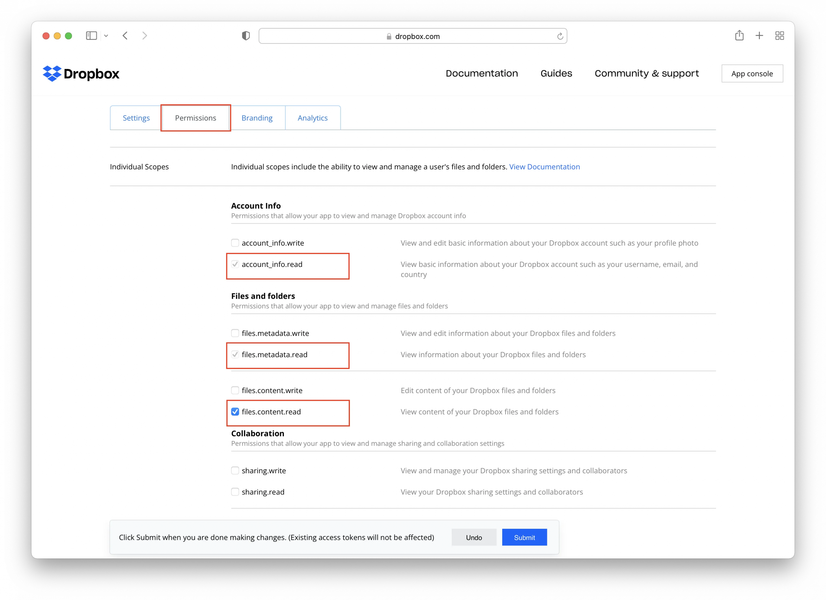Image resolution: width=826 pixels, height=600 pixels.
Task: Open the privacy shield icon
Action: tap(246, 36)
